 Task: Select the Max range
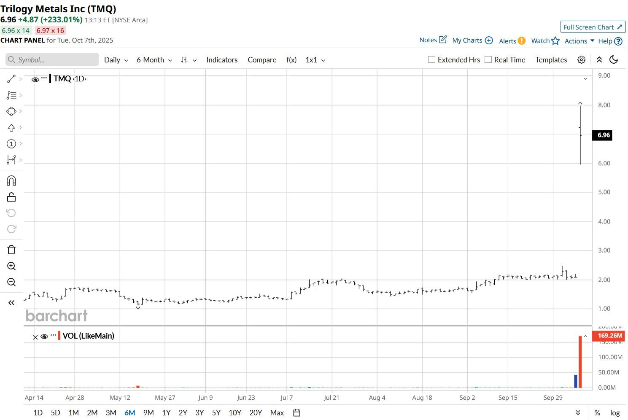pyautogui.click(x=277, y=413)
